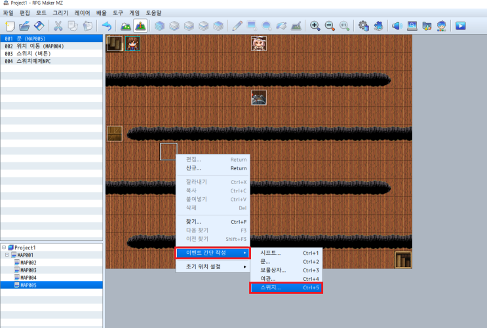Select the Layer 3 icon

click(203, 26)
